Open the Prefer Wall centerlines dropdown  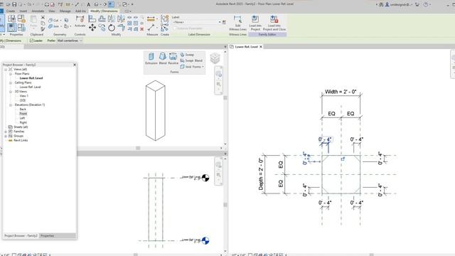click(x=70, y=41)
